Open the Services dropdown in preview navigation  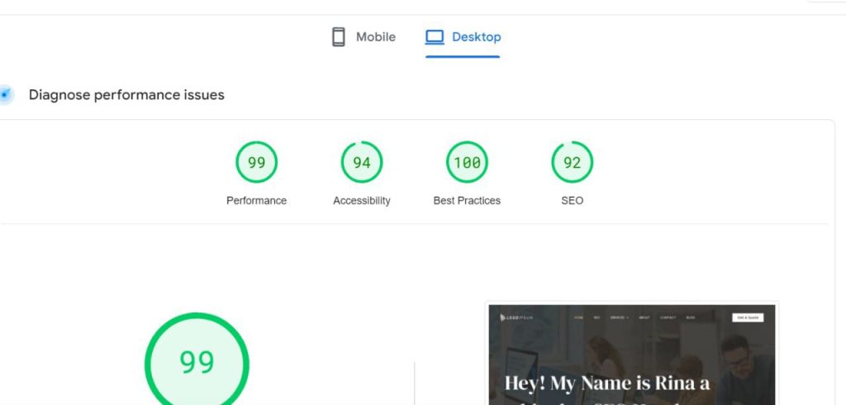pyautogui.click(x=618, y=317)
